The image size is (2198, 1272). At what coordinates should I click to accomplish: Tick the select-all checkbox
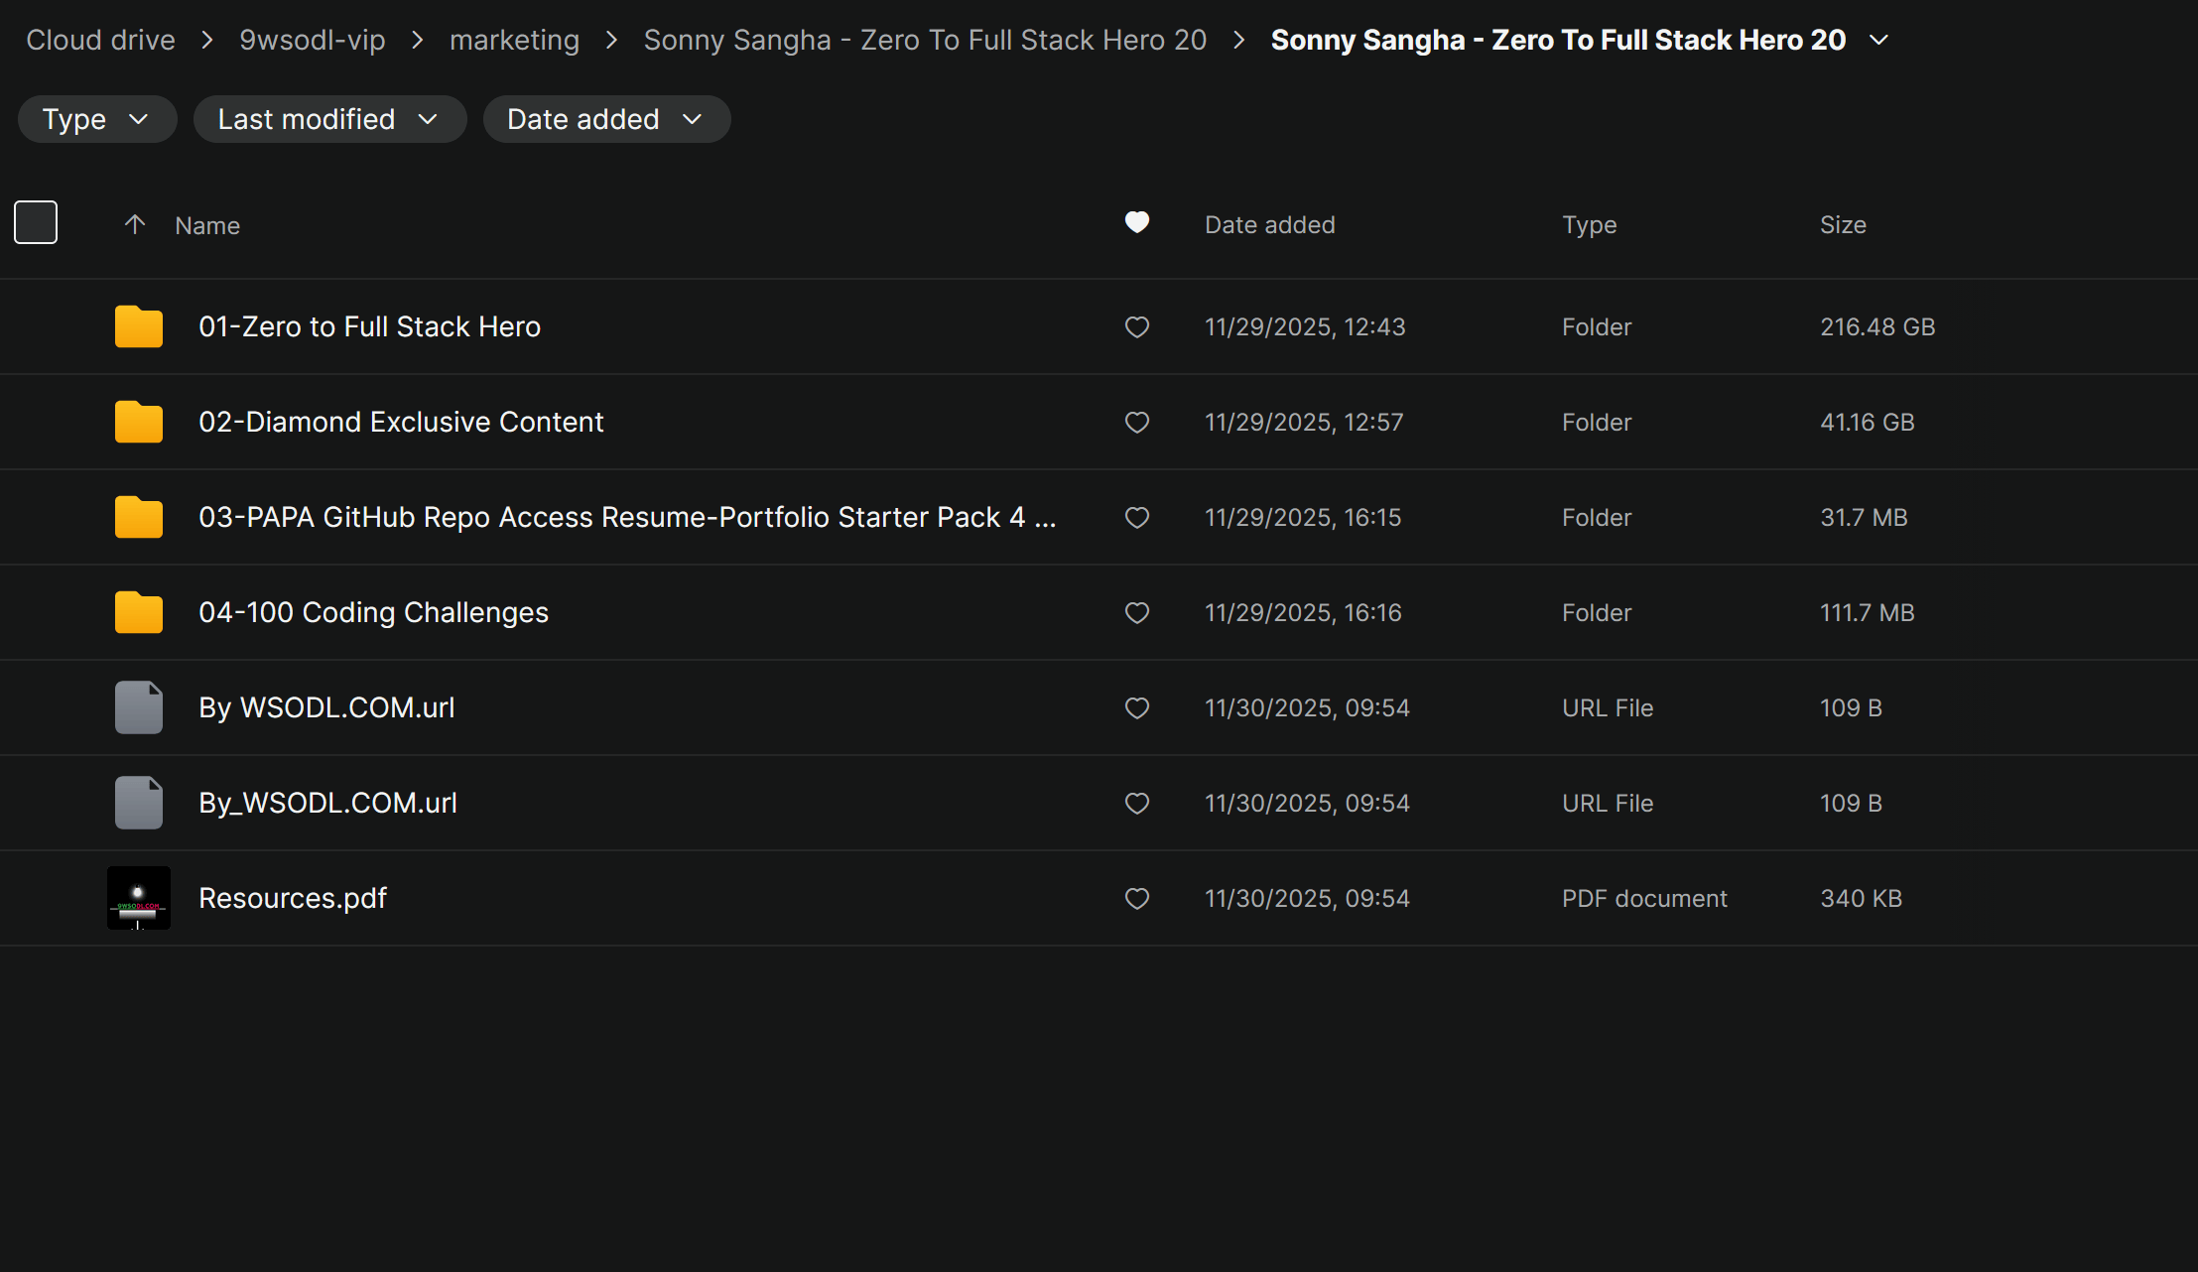[36, 222]
